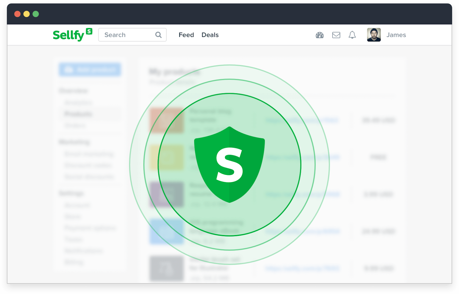Close the window with the red button
The height and width of the screenshot is (294, 459).
point(17,14)
